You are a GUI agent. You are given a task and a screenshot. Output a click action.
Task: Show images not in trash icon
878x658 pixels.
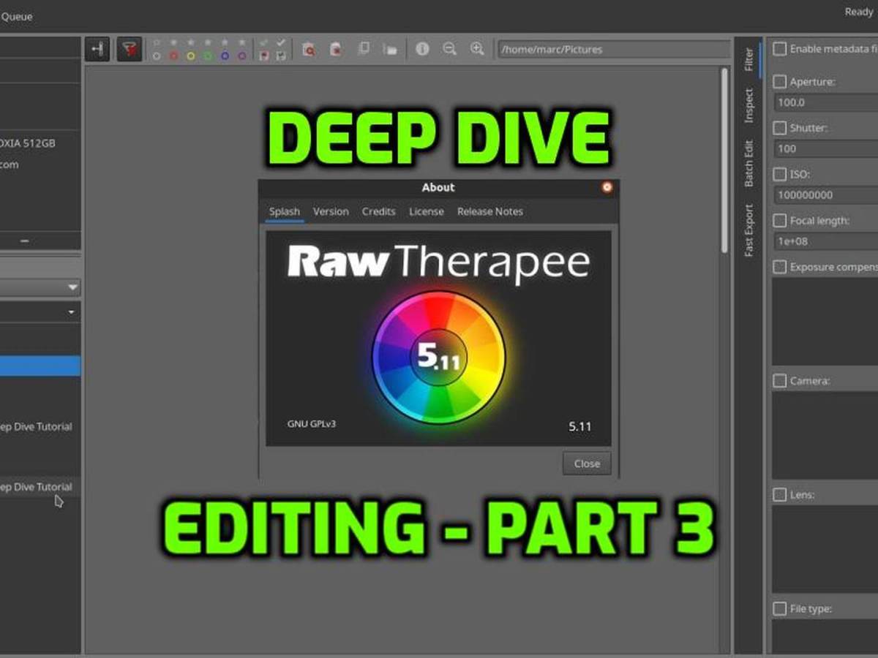point(336,49)
